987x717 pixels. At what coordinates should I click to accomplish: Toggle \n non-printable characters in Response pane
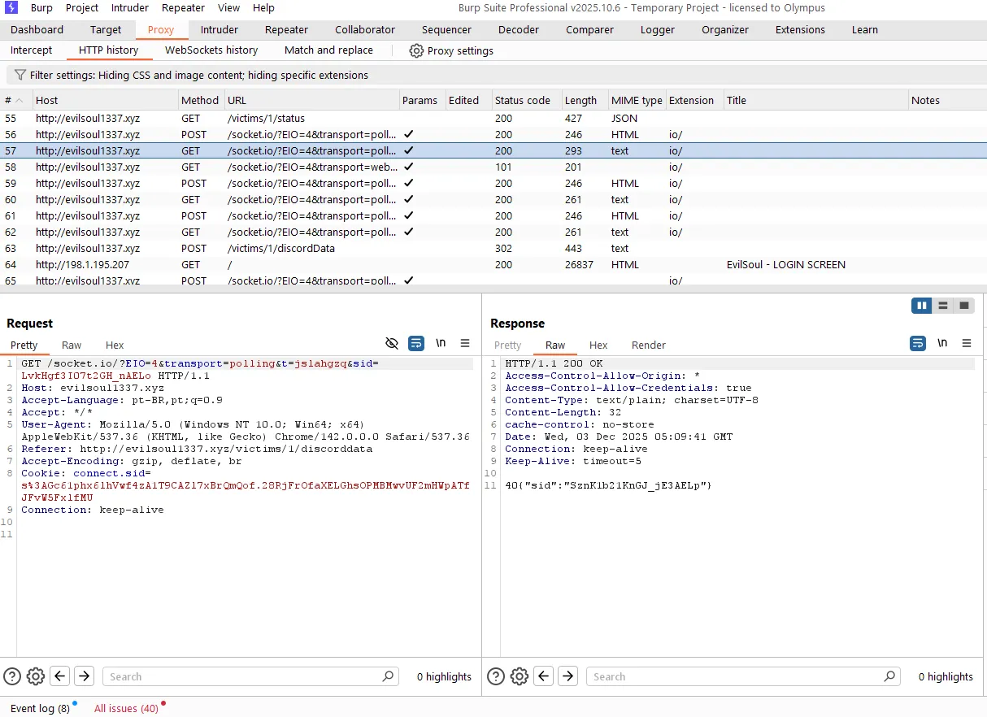(942, 343)
